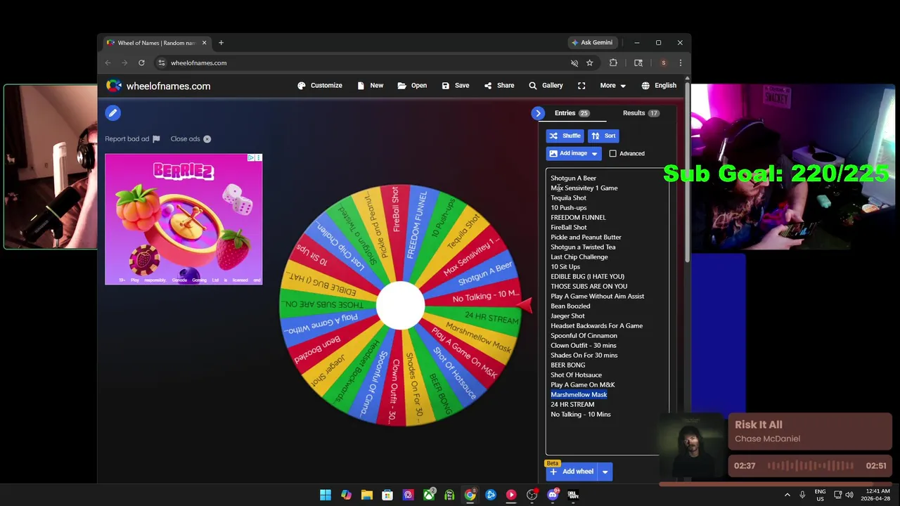Toggle fullscreen mode for the wheel

[x=581, y=86]
